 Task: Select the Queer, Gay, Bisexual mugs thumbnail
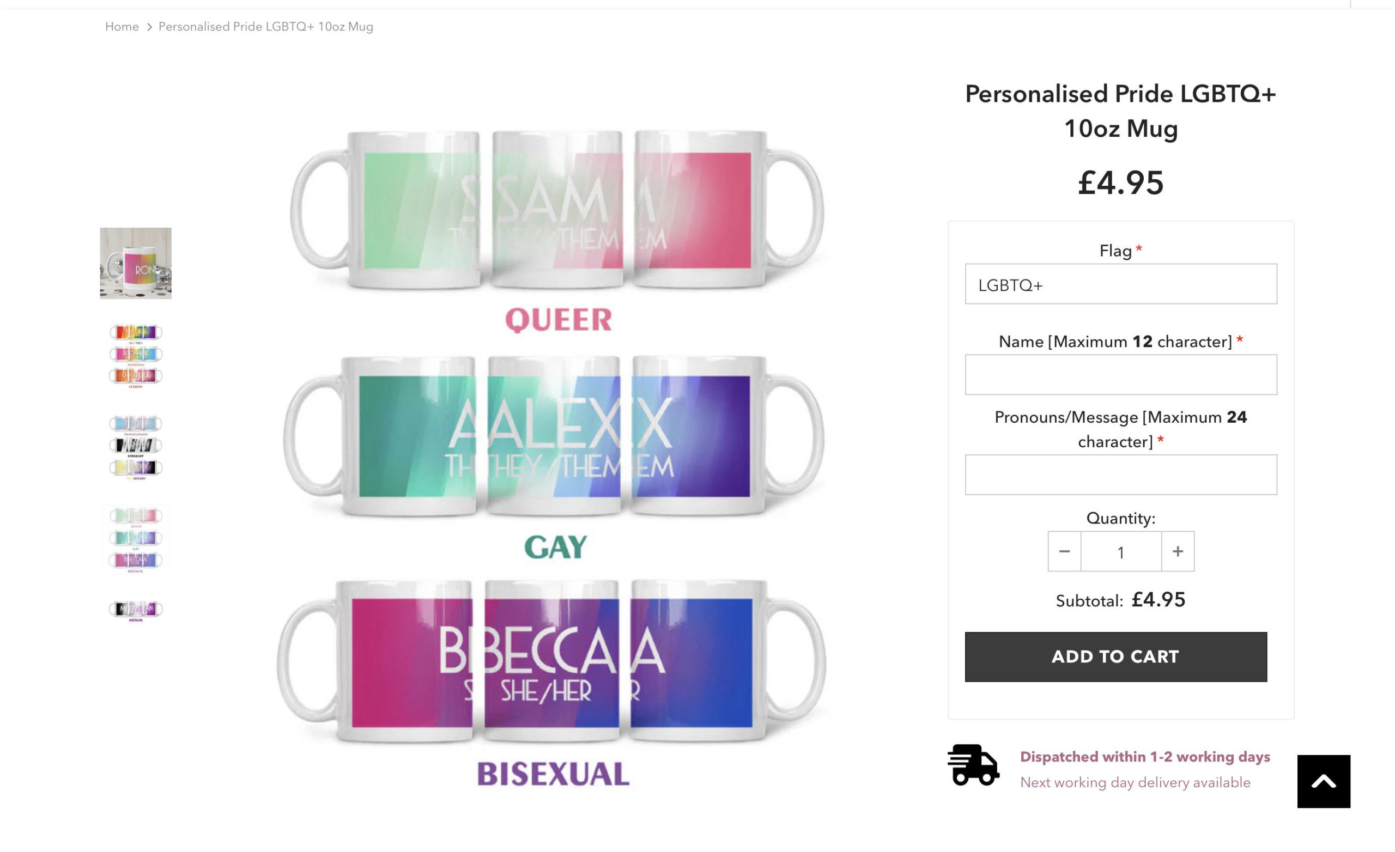point(135,538)
